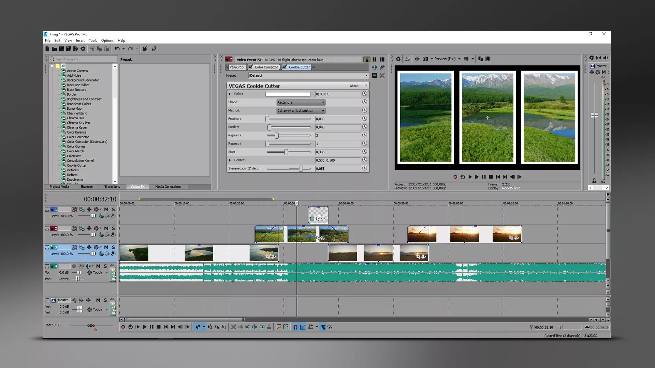Viewport: 655px width, 368px height.
Task: Click the add keyframe icon for Color
Action: coord(364,93)
